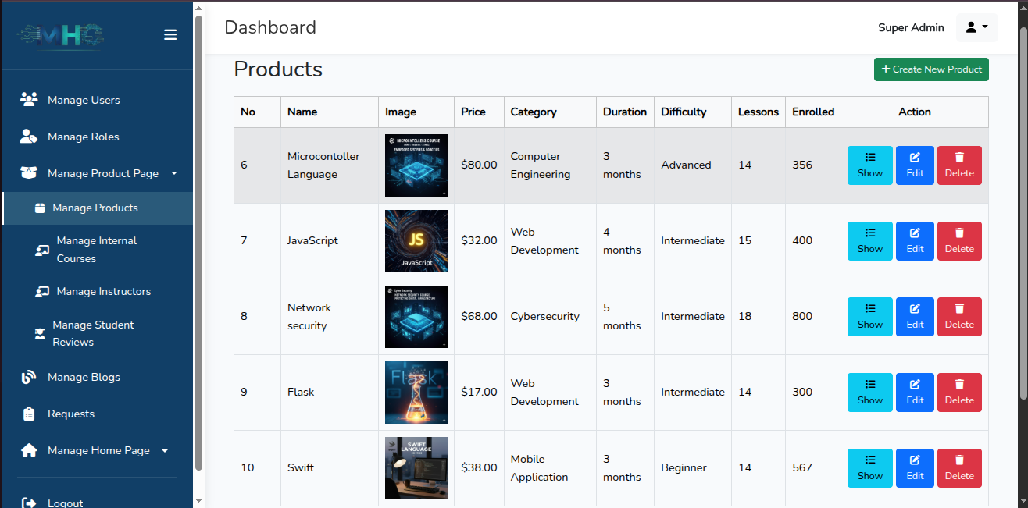Viewport: 1028px width, 508px height.
Task: Delete the Swift product
Action: 959,468
